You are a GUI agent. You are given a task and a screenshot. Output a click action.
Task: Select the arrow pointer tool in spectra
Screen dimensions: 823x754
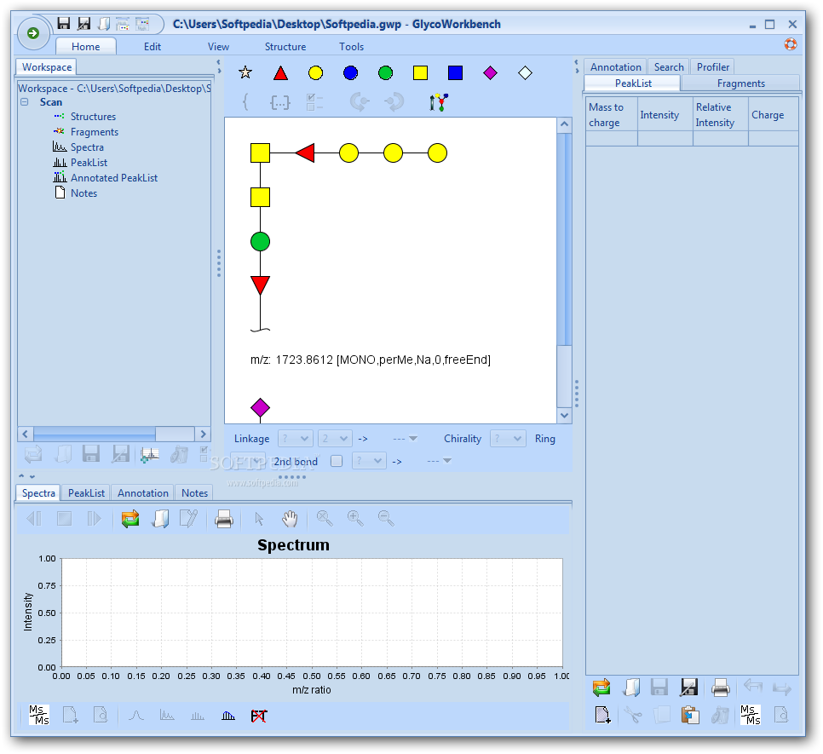(x=259, y=519)
